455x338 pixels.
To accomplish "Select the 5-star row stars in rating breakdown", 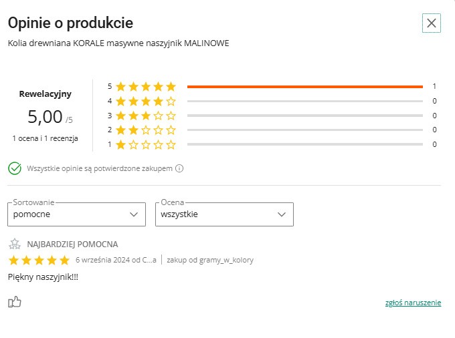I will [145, 87].
